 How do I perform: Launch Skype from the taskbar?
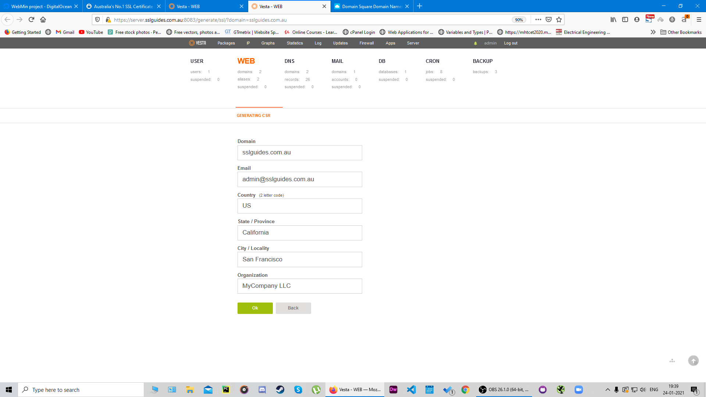tap(298, 389)
